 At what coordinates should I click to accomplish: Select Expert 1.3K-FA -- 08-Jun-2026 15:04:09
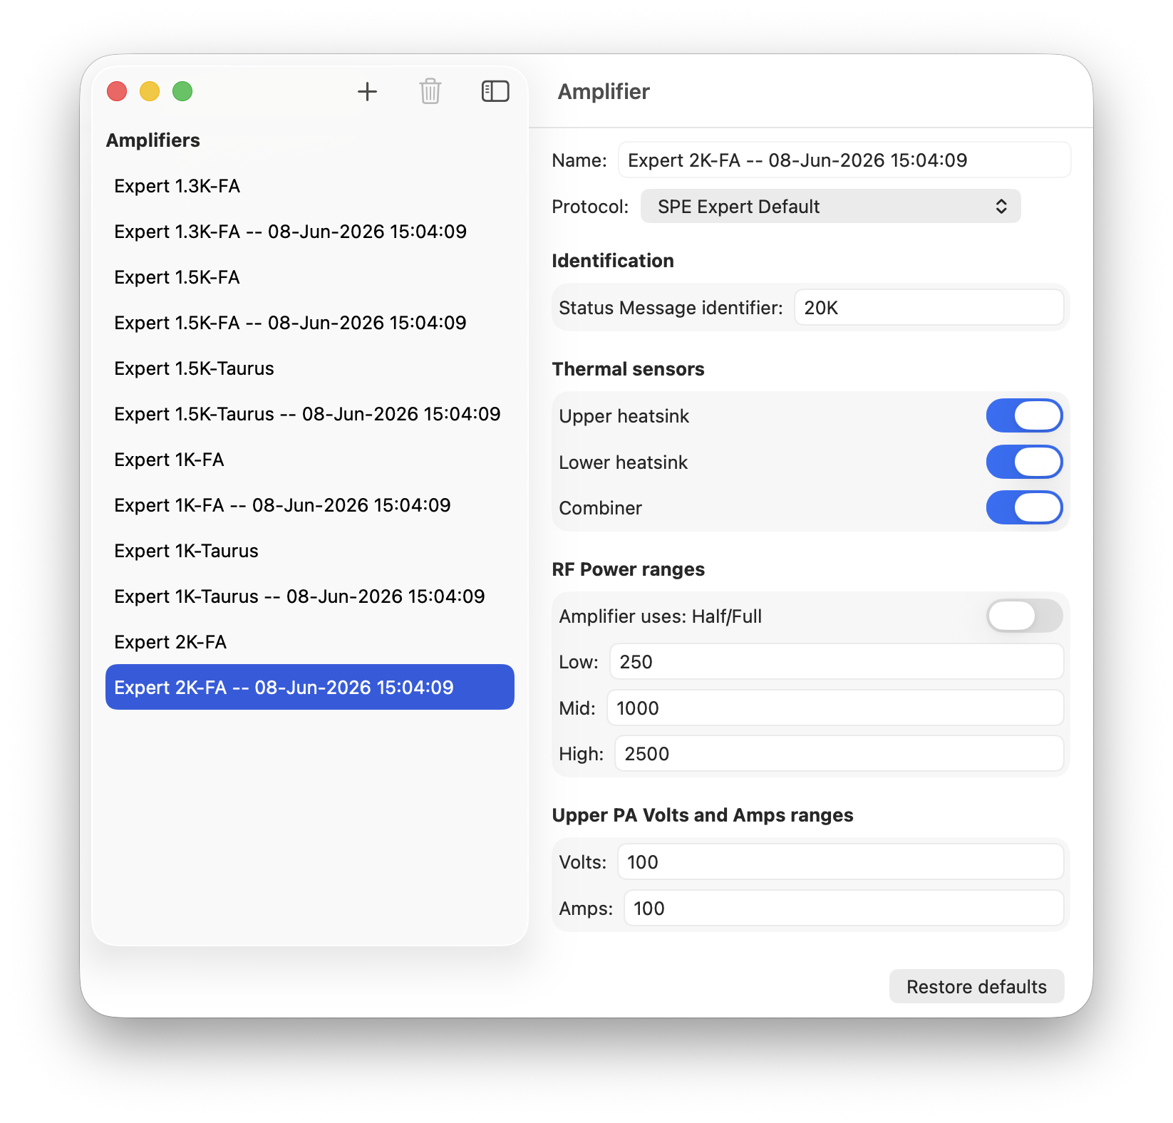tap(310, 232)
